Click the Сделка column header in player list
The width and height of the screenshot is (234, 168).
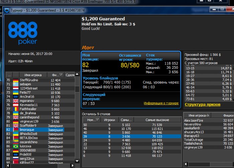click(70, 75)
